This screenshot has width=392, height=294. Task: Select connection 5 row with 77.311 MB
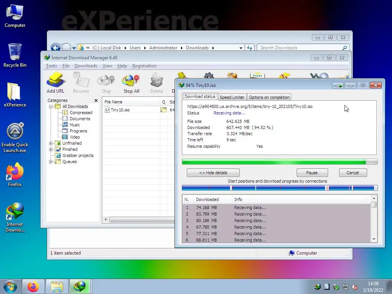pos(276,234)
